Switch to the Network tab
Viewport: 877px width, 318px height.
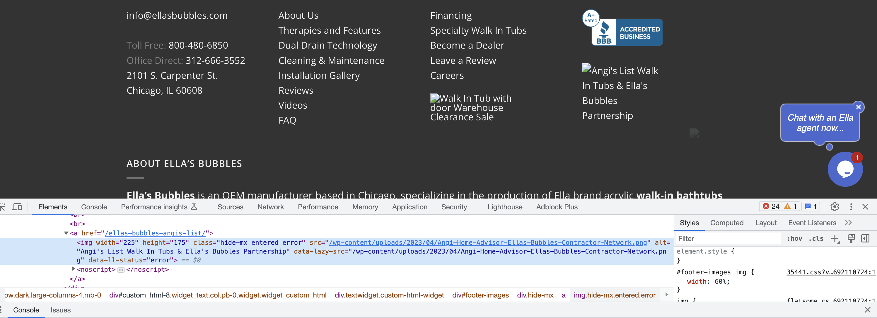click(270, 207)
